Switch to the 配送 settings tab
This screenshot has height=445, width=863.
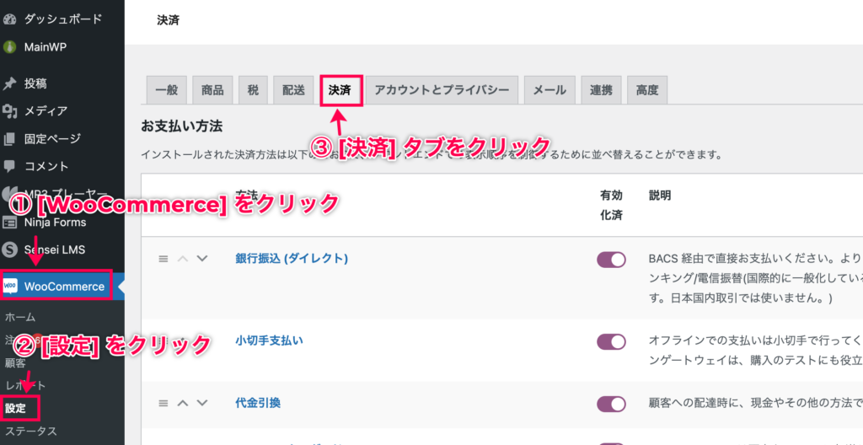(x=293, y=90)
